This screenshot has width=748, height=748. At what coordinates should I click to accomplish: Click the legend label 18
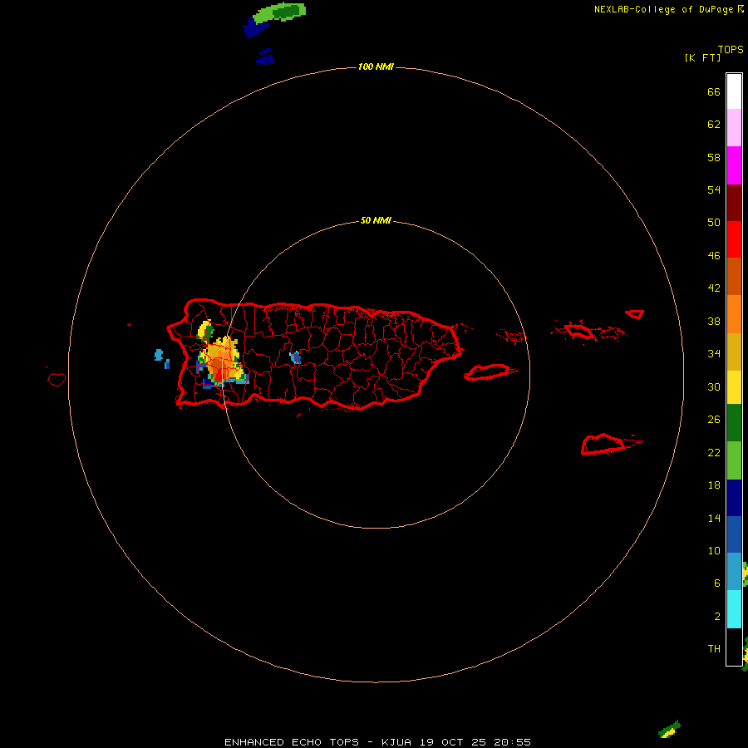point(714,485)
